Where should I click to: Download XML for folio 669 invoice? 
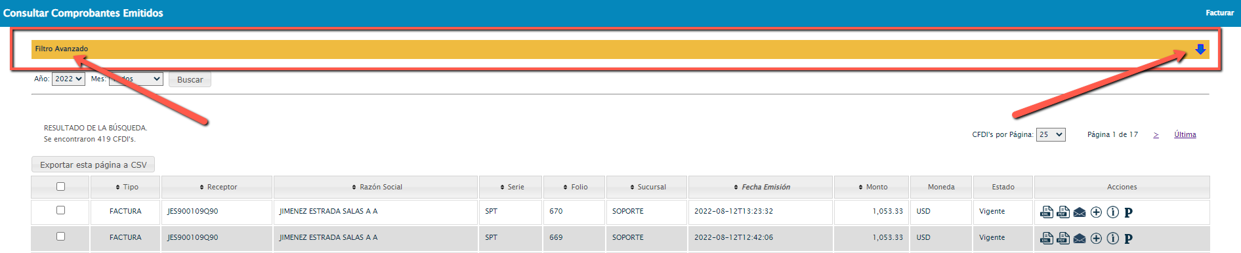click(x=1047, y=238)
